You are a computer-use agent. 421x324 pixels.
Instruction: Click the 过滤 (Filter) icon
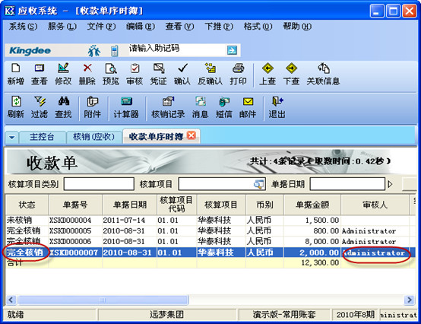tap(40, 102)
